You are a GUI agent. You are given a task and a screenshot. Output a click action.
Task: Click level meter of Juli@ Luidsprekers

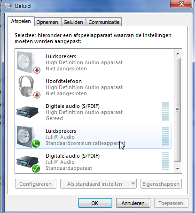click(165, 137)
